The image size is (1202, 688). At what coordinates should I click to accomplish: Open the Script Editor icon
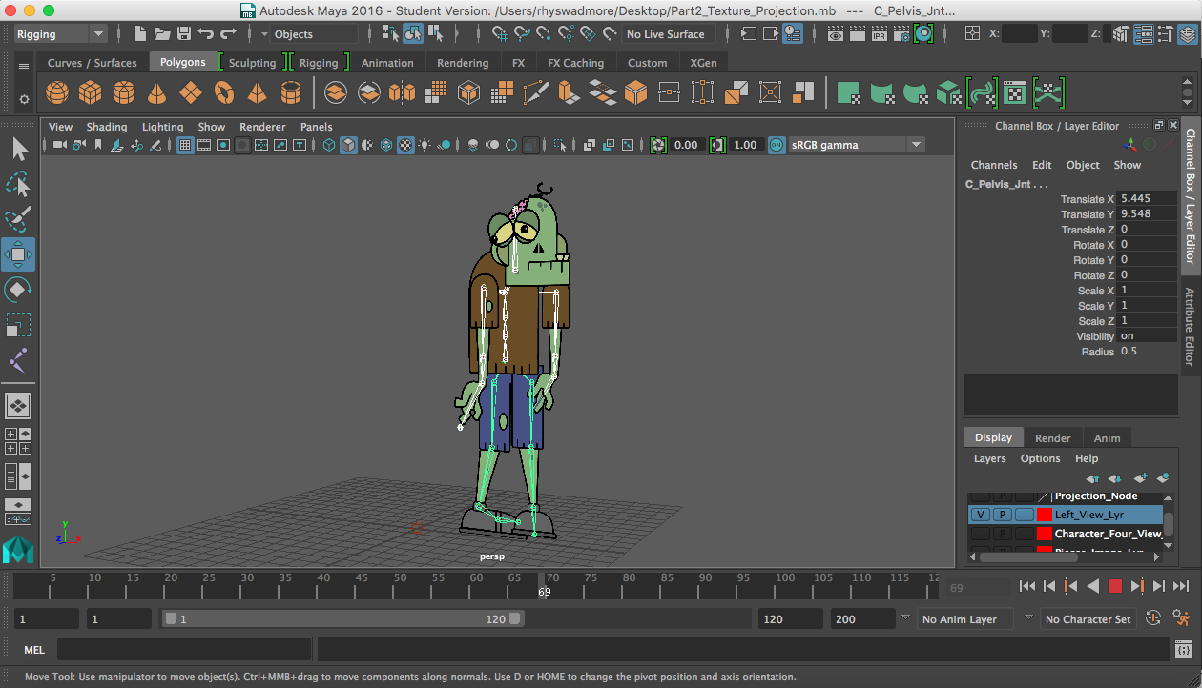1183,649
